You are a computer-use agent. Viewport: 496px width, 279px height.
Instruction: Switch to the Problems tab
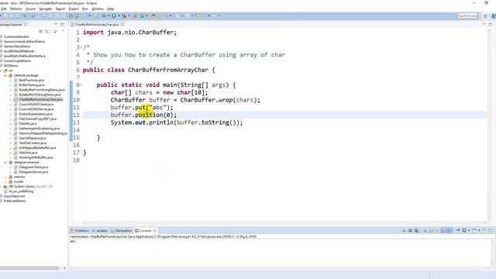click(x=80, y=231)
